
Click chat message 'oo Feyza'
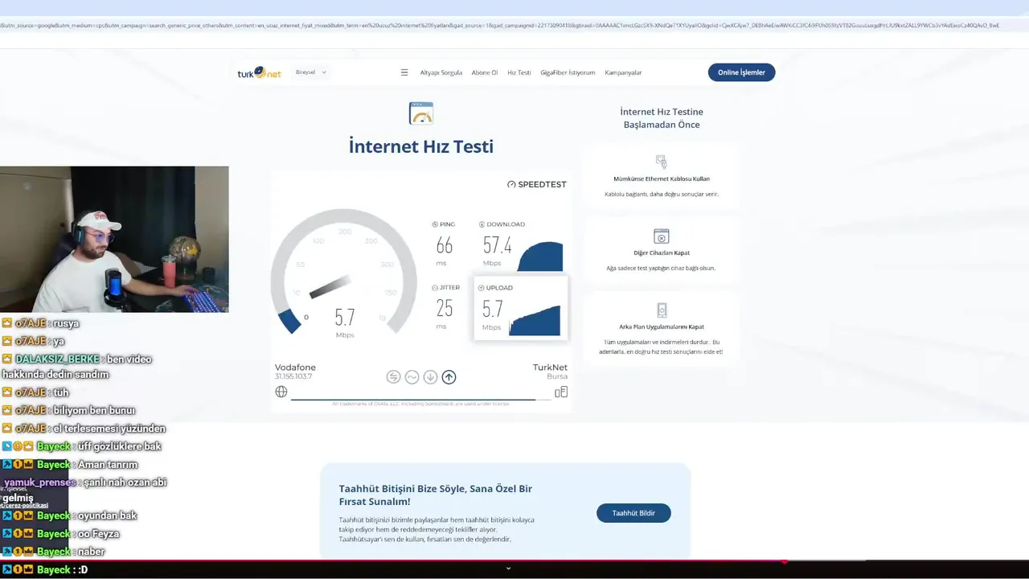[x=98, y=534]
